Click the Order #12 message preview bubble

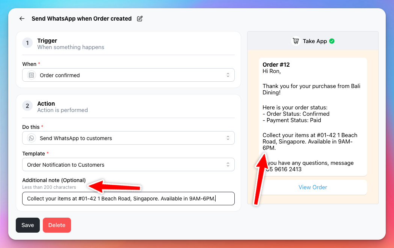[x=313, y=117]
